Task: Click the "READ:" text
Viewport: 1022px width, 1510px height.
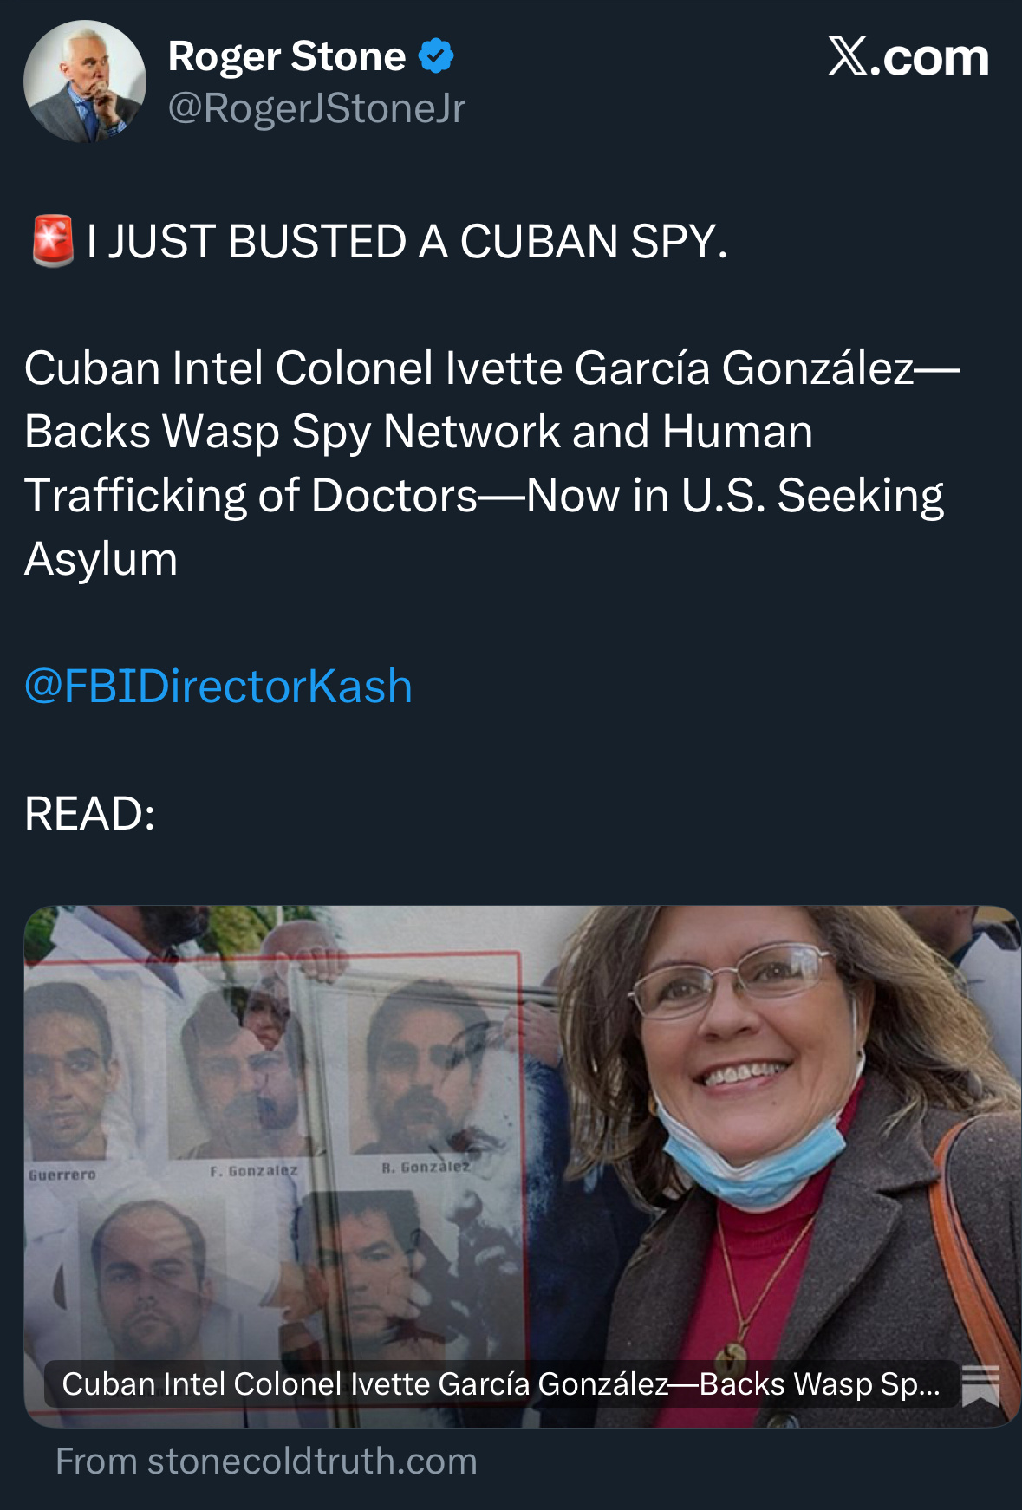Action: coord(90,814)
